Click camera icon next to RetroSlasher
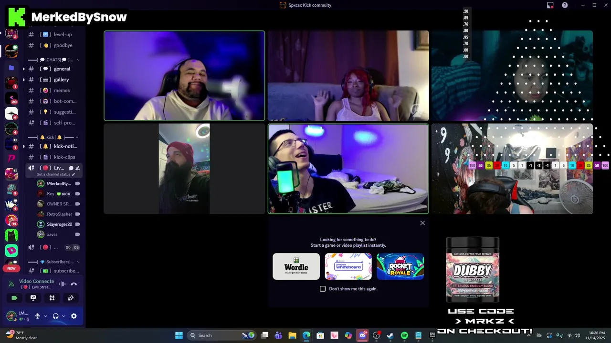This screenshot has height=343, width=611. [77, 214]
